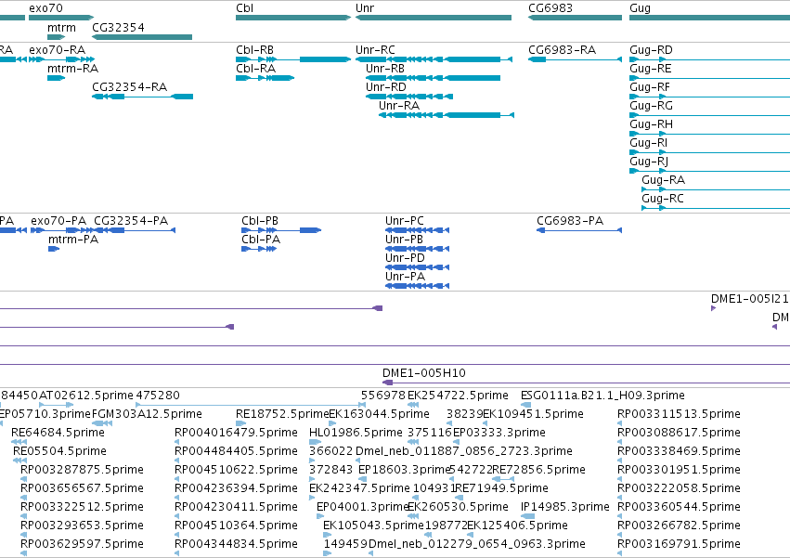Click the EK254722.5prime label
The image size is (790, 558).
[458, 396]
